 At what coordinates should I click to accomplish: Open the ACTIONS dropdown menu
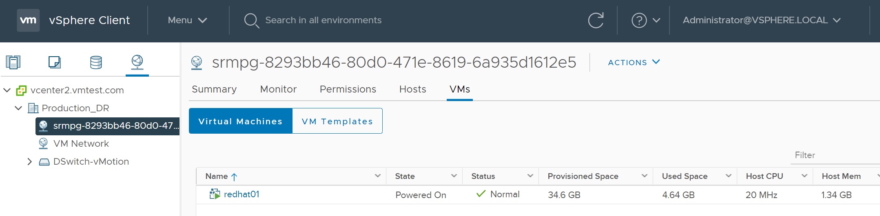634,62
